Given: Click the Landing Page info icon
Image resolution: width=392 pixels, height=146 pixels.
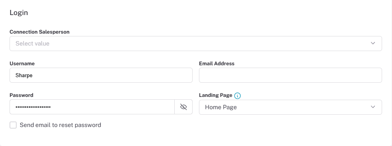Looking at the screenshot, I should tap(238, 96).
